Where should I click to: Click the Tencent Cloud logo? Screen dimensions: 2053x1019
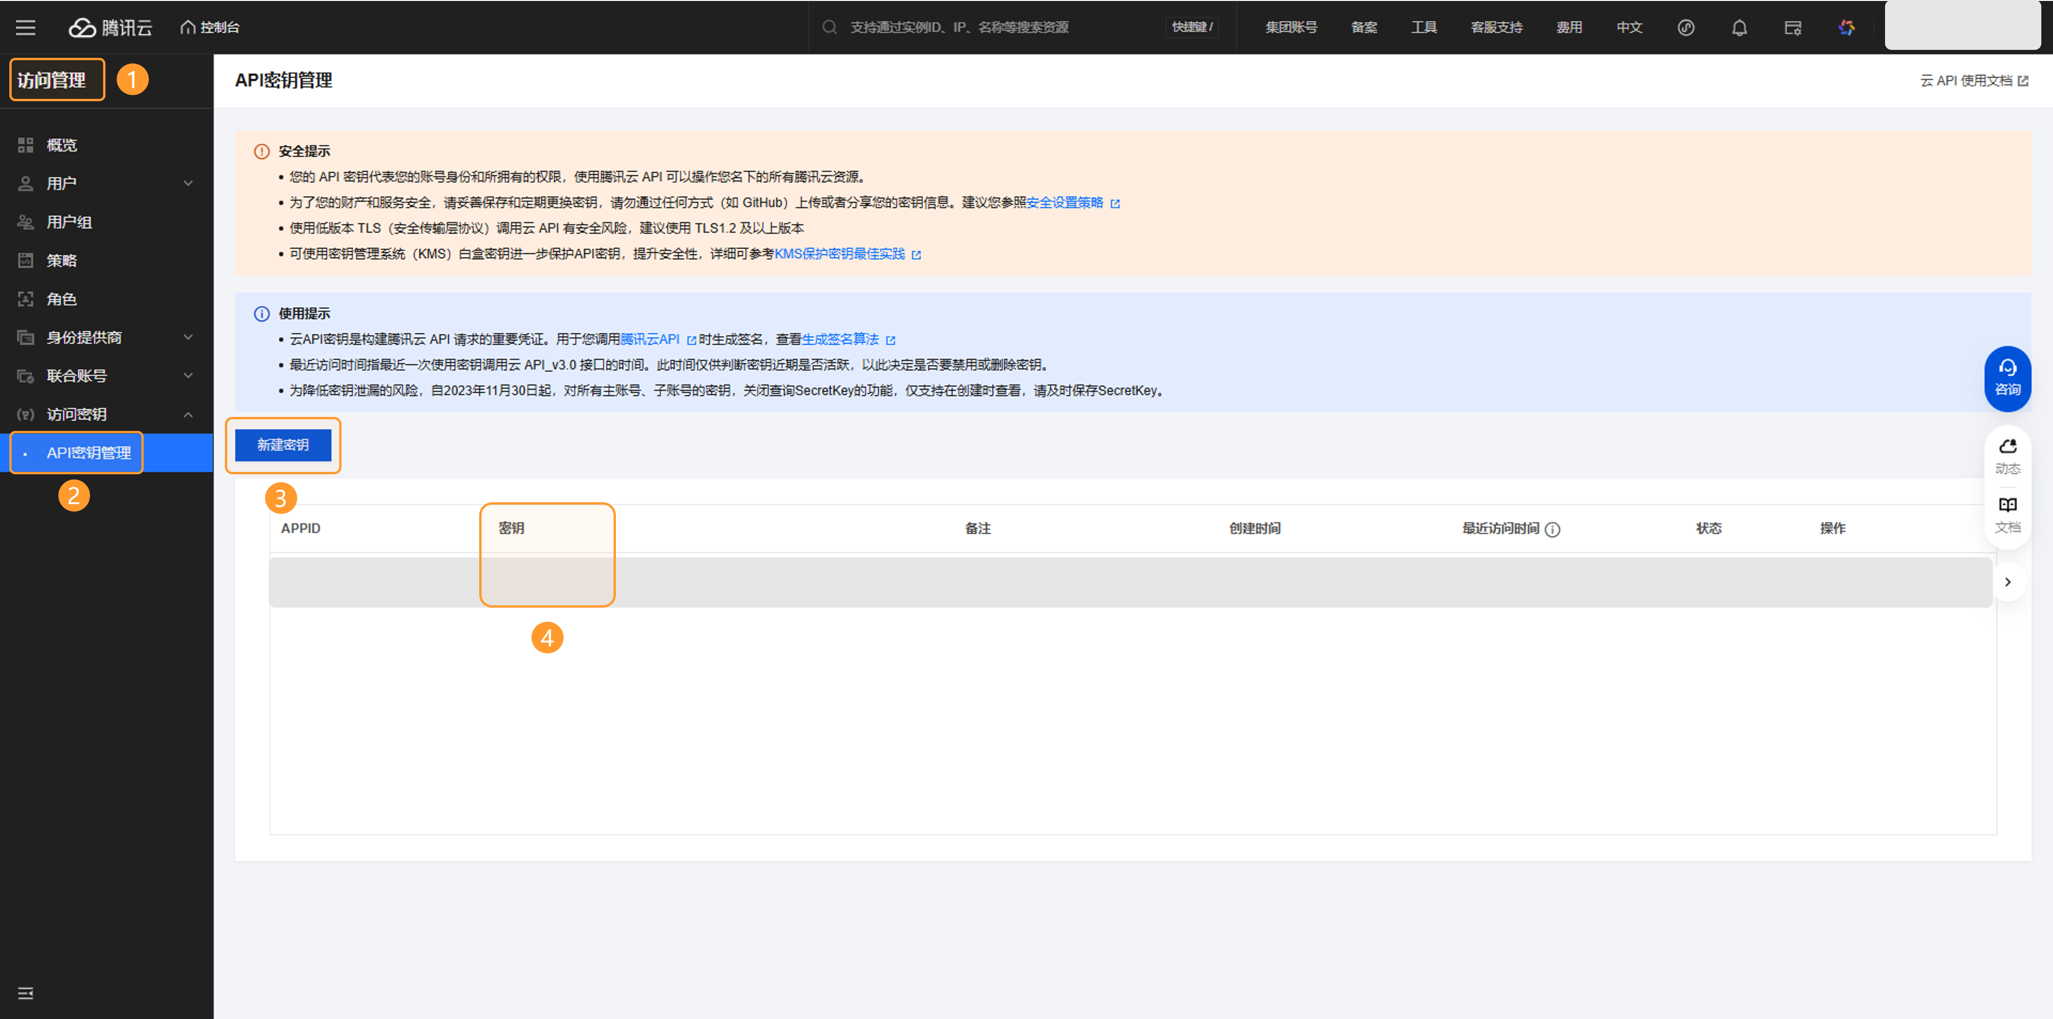[110, 28]
